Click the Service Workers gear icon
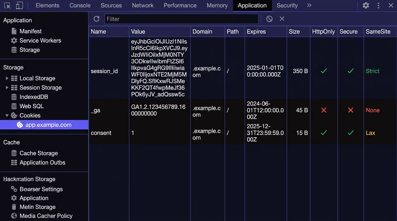The width and height of the screenshot is (397, 221). pos(14,41)
